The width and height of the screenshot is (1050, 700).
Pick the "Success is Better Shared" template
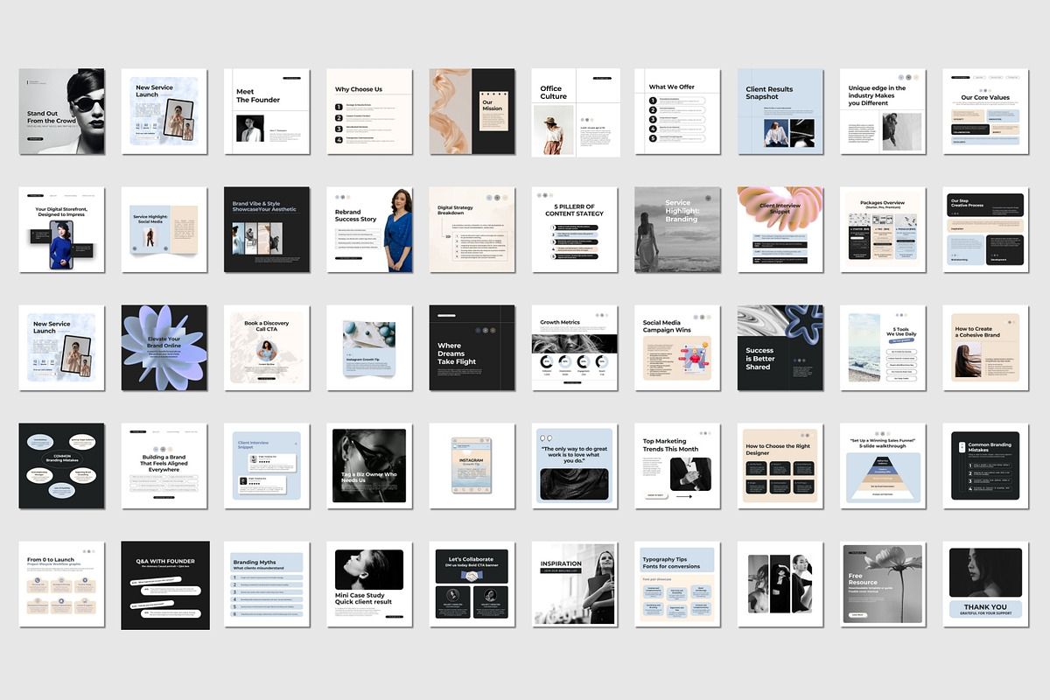780,347
